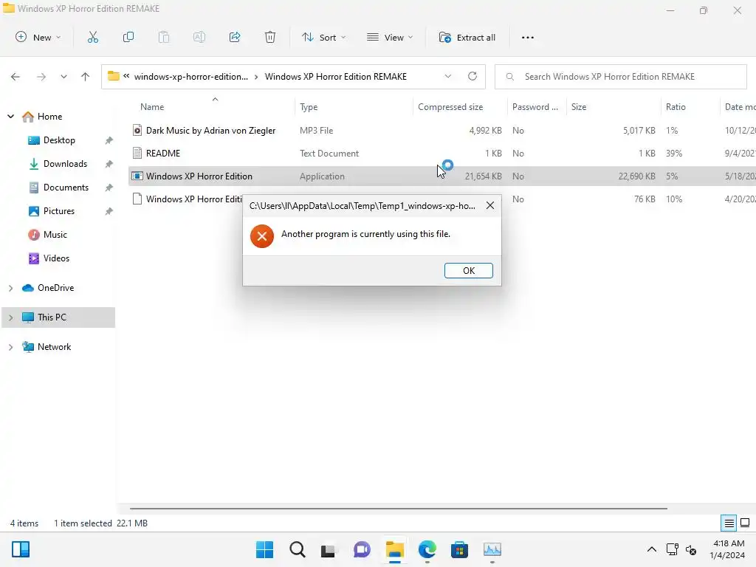The height and width of the screenshot is (567, 756).
Task: Open Microsoft Edge from taskbar
Action: click(x=427, y=549)
